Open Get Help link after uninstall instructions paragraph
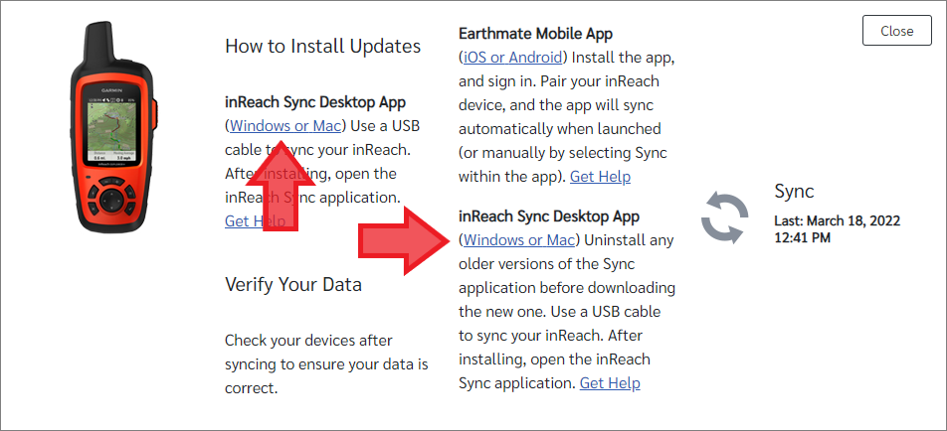Viewport: 947px width, 431px height. click(610, 382)
